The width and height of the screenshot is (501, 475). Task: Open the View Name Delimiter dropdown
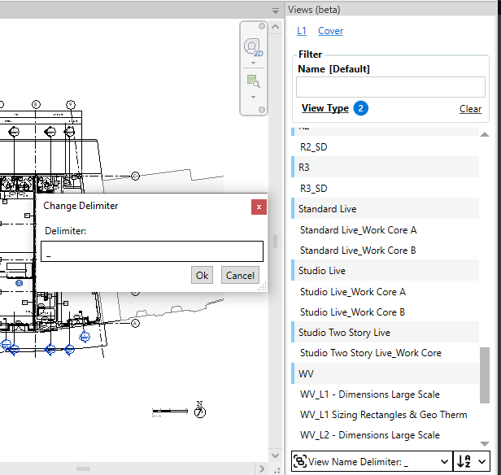pyautogui.click(x=442, y=461)
